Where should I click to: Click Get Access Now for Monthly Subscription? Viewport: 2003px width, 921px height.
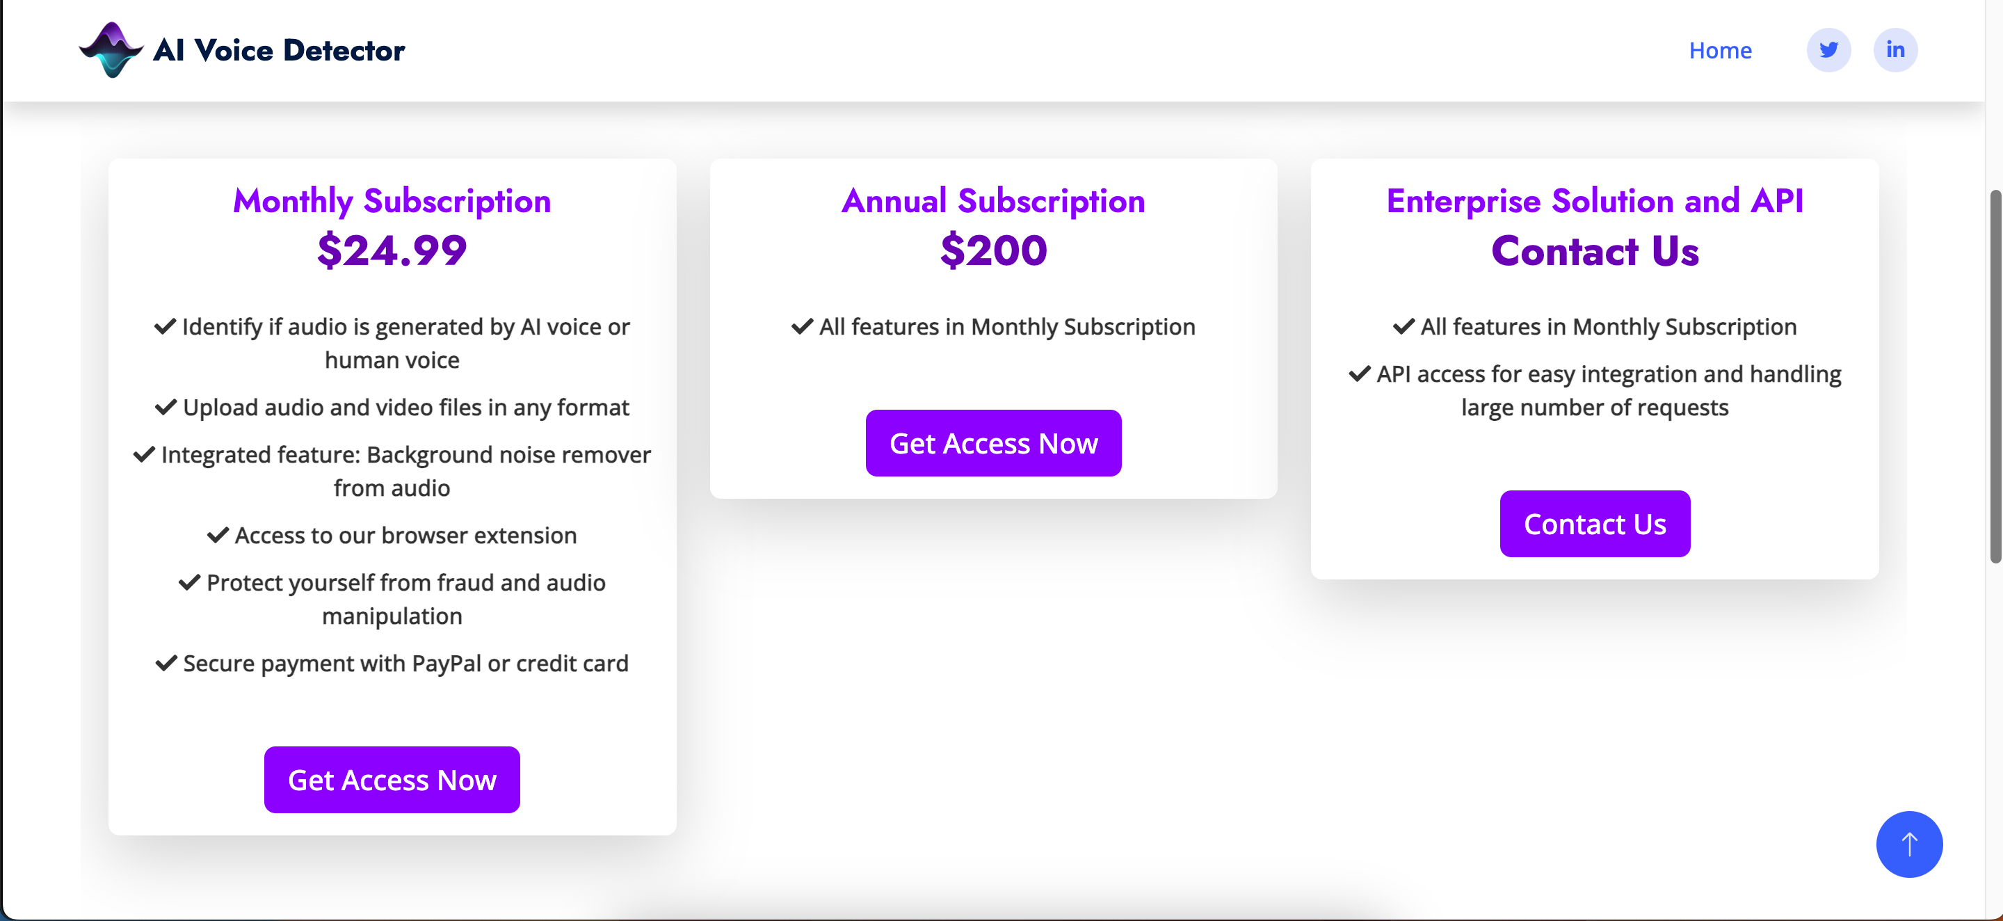[392, 778]
